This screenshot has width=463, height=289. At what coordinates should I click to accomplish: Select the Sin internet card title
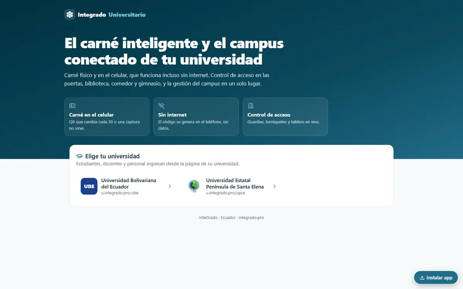pyautogui.click(x=172, y=115)
